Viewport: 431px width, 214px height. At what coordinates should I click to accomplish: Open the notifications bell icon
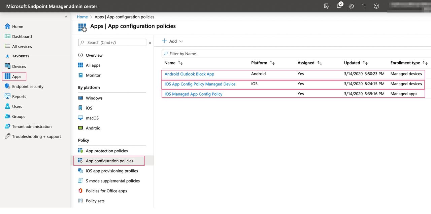(339, 6)
